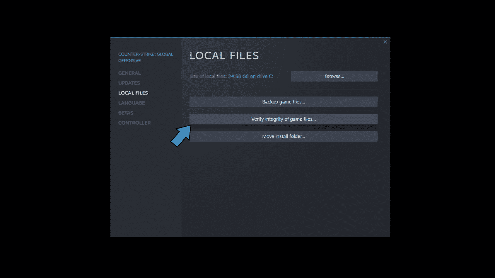495x278 pixels.
Task: Switch to the LANGUAGE tab
Action: coord(131,103)
